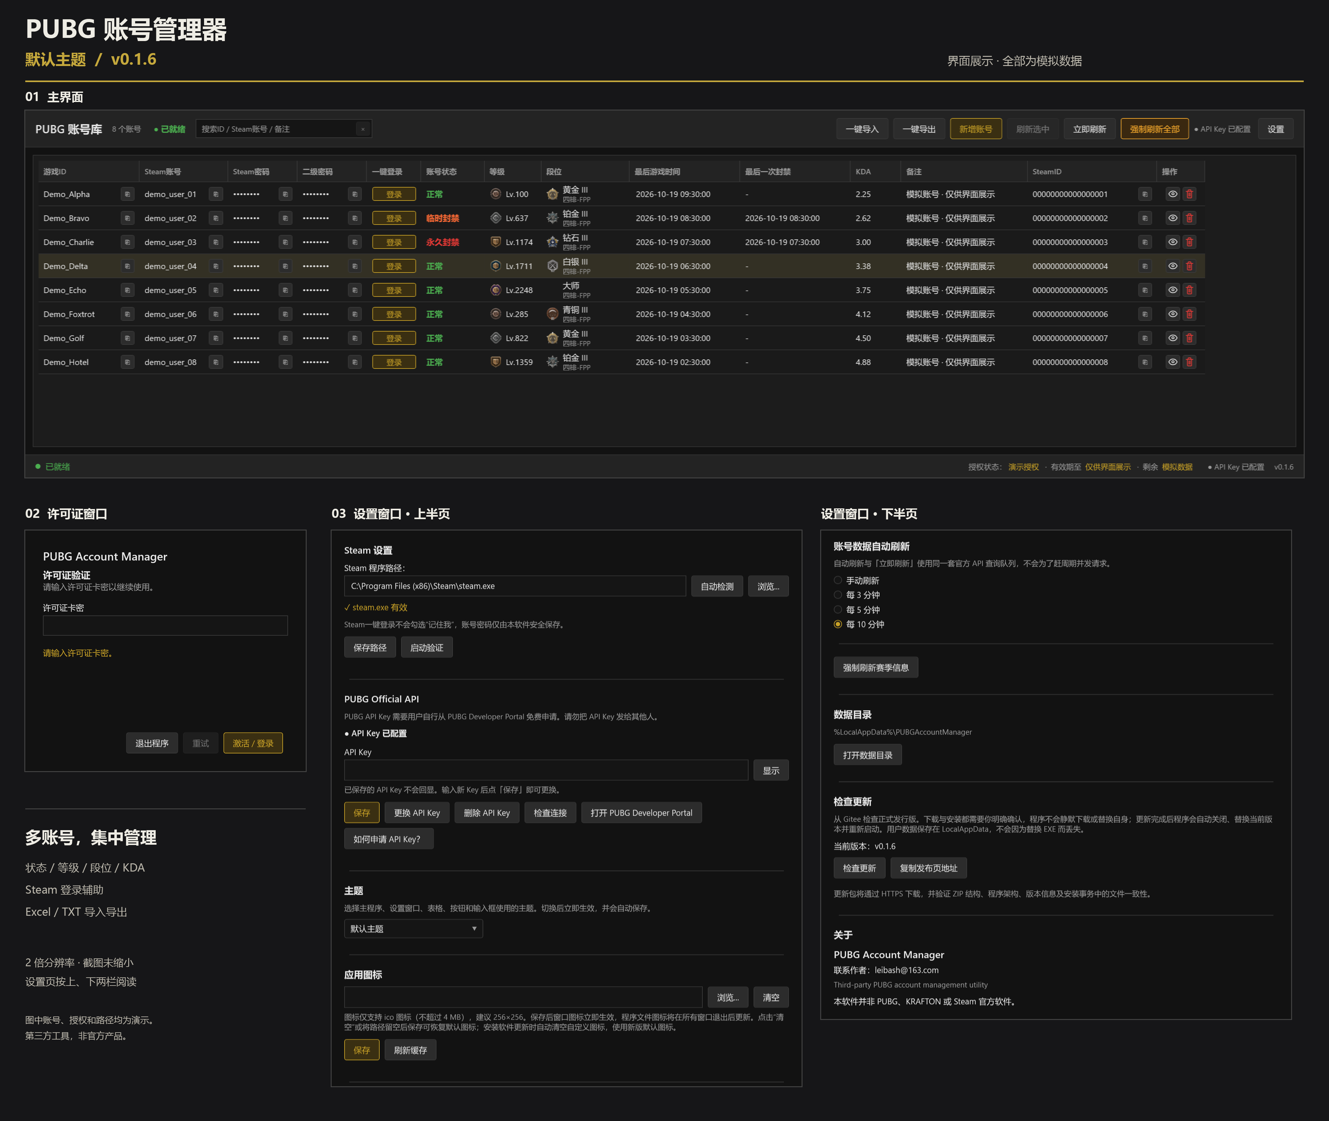Copy SteamID ending in 0005
The width and height of the screenshot is (1329, 1121).
[1145, 291]
